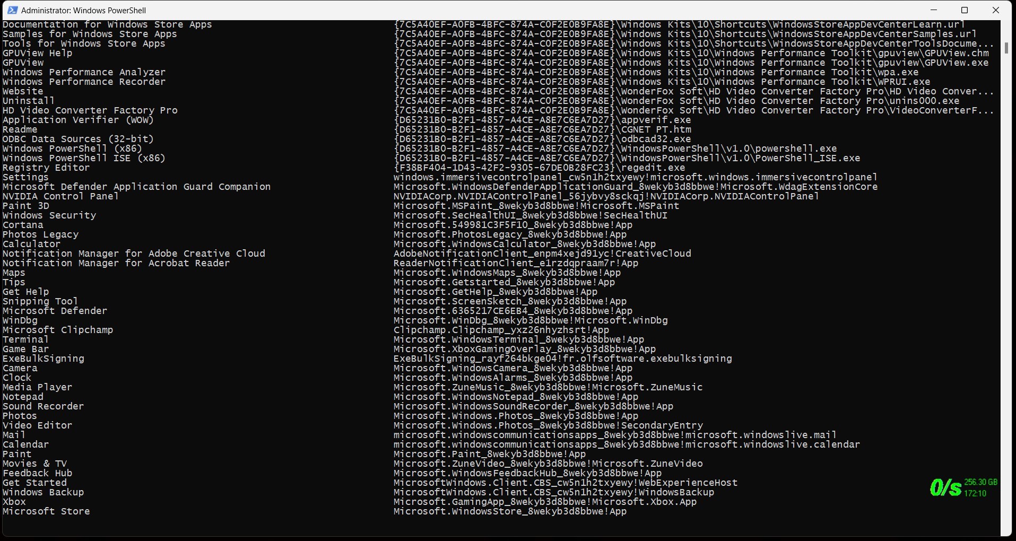Click the 'Paint 3D' name
The height and width of the screenshot is (541, 1016).
(26, 206)
